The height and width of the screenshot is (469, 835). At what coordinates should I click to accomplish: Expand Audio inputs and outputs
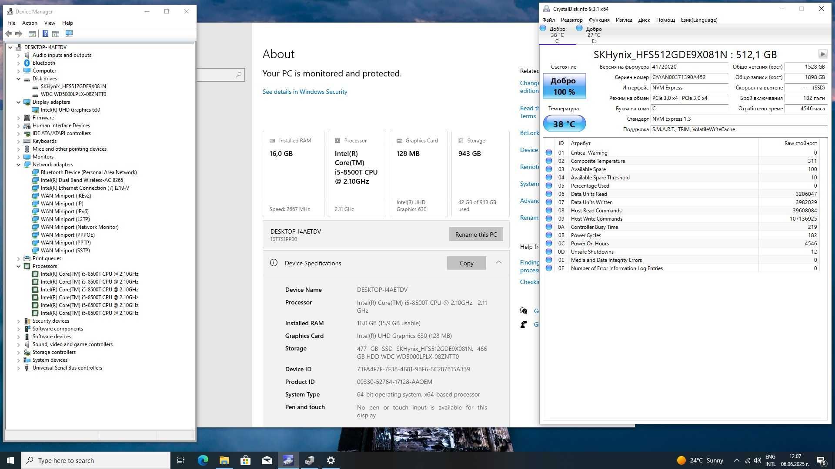click(18, 55)
